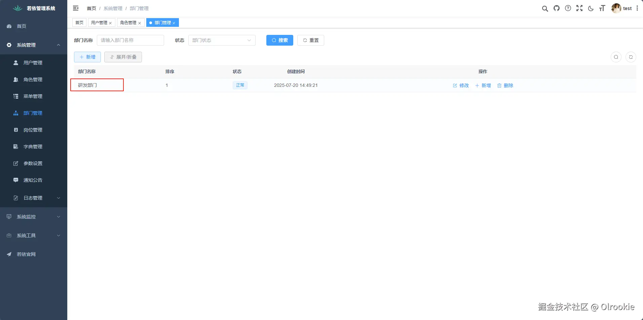
Task: Collapse the 系统管理 sidebar menu
Action: pyautogui.click(x=34, y=45)
